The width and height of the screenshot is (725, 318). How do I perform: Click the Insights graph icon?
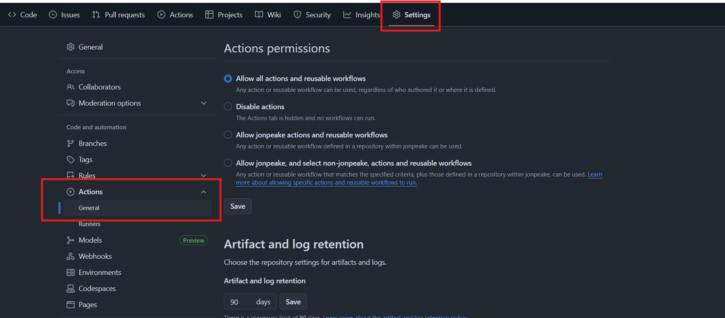[347, 15]
